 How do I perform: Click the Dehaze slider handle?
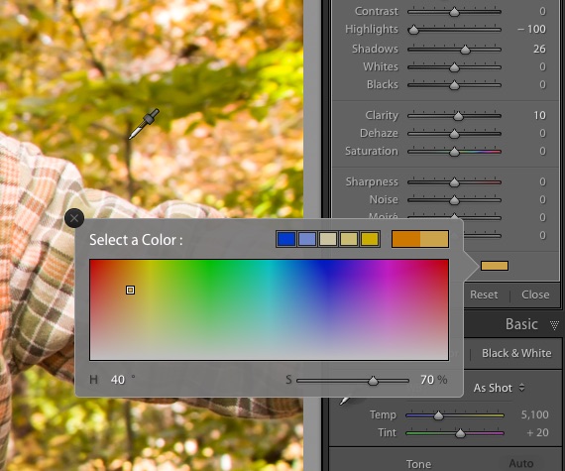click(454, 134)
